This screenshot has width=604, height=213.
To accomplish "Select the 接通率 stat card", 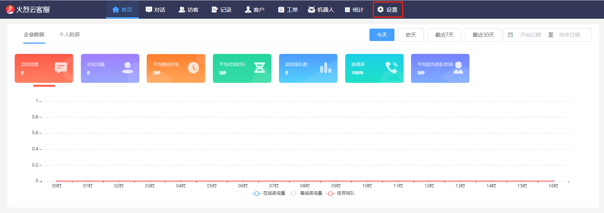I will 374,68.
